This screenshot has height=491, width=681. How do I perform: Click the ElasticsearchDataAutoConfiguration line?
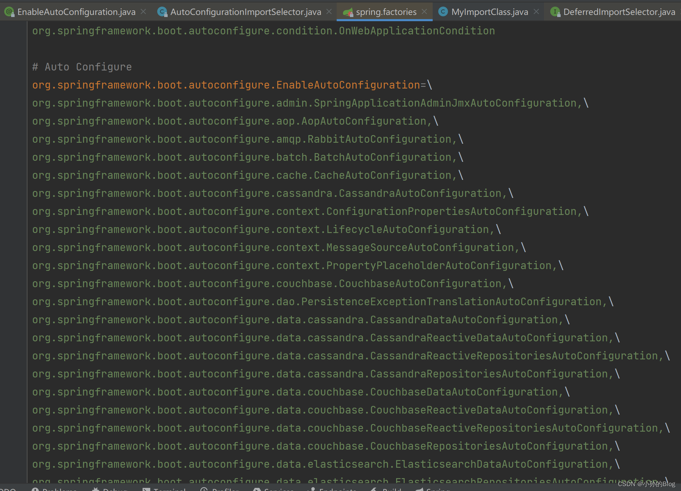(326, 464)
